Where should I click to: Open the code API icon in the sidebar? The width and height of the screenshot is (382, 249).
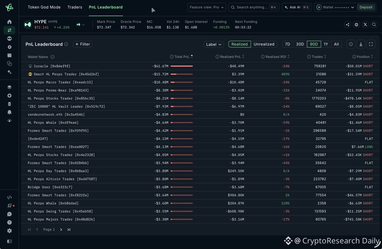[x=9, y=197]
